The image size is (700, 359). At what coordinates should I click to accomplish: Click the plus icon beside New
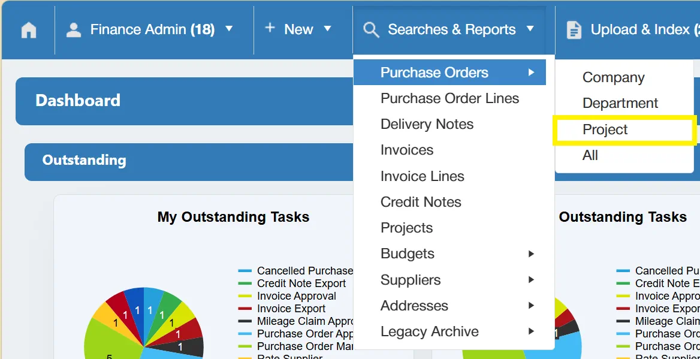click(x=270, y=28)
